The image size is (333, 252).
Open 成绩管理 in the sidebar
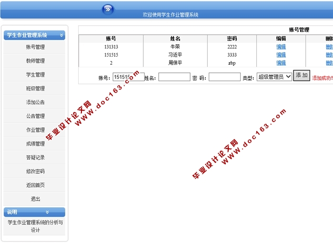click(x=35, y=143)
